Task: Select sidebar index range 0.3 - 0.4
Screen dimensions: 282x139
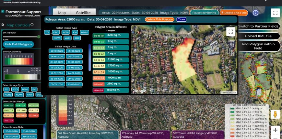Action: point(8,115)
